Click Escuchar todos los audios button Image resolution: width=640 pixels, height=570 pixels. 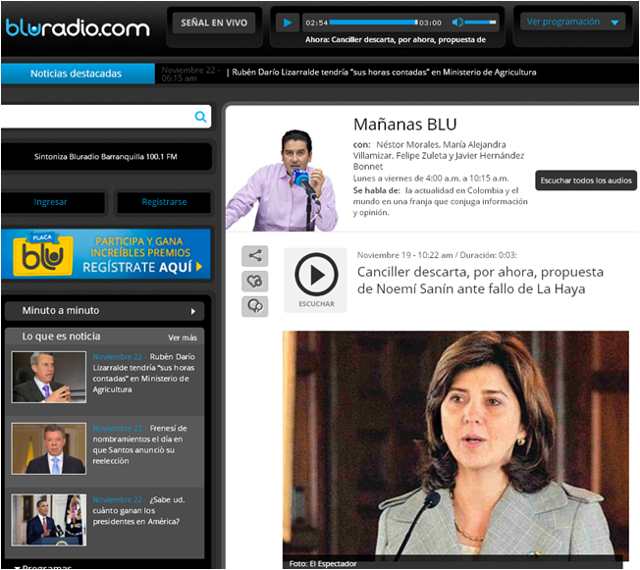pyautogui.click(x=586, y=181)
